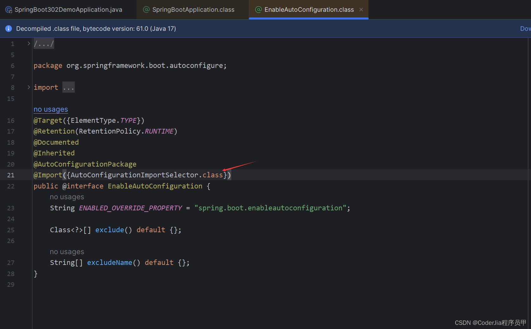The height and width of the screenshot is (329, 531).
Task: Click the Download sources link in banner
Action: click(525, 29)
